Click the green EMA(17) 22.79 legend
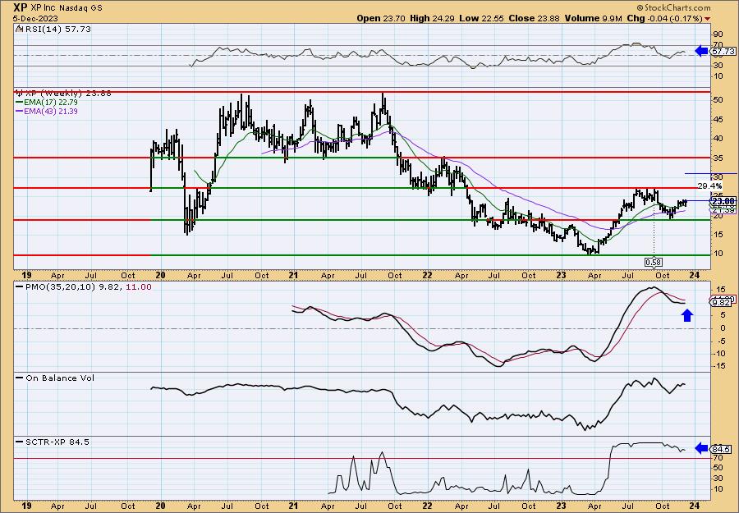739x513 pixels. (x=47, y=103)
